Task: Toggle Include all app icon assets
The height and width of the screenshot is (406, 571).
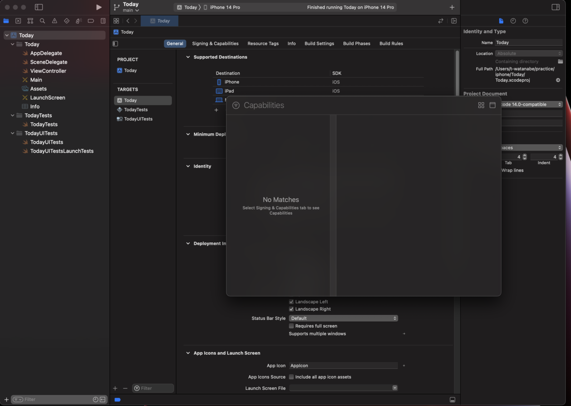Action: [291, 376]
